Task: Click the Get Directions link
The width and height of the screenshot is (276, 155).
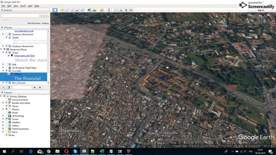Action: tap(34, 23)
